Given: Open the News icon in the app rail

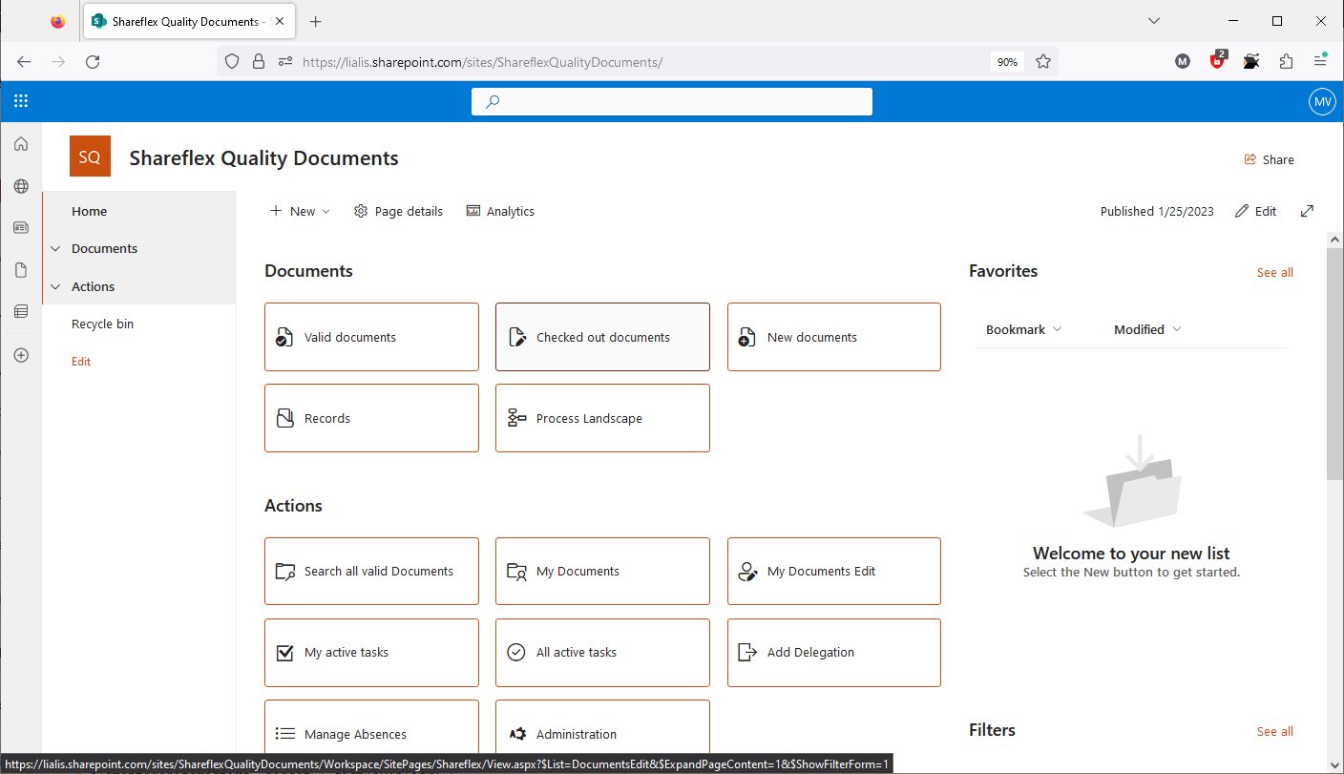Looking at the screenshot, I should pos(21,228).
